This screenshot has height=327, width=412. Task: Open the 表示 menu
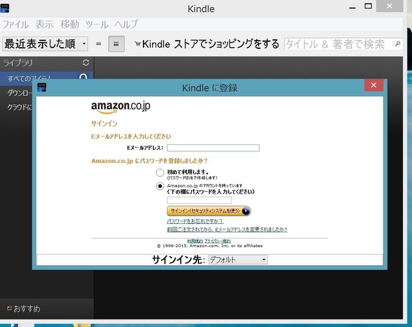[x=44, y=24]
